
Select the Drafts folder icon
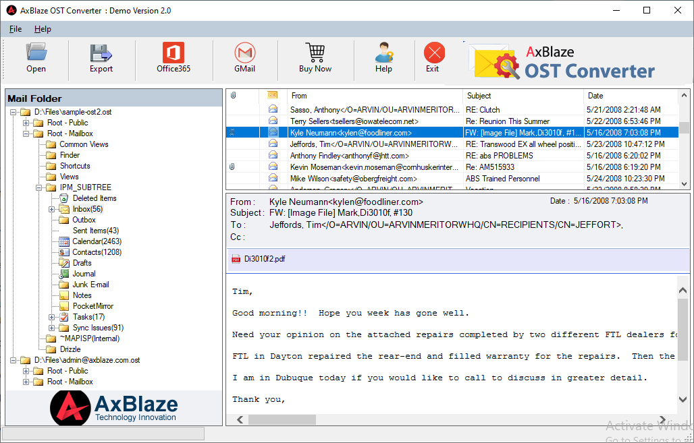click(64, 263)
